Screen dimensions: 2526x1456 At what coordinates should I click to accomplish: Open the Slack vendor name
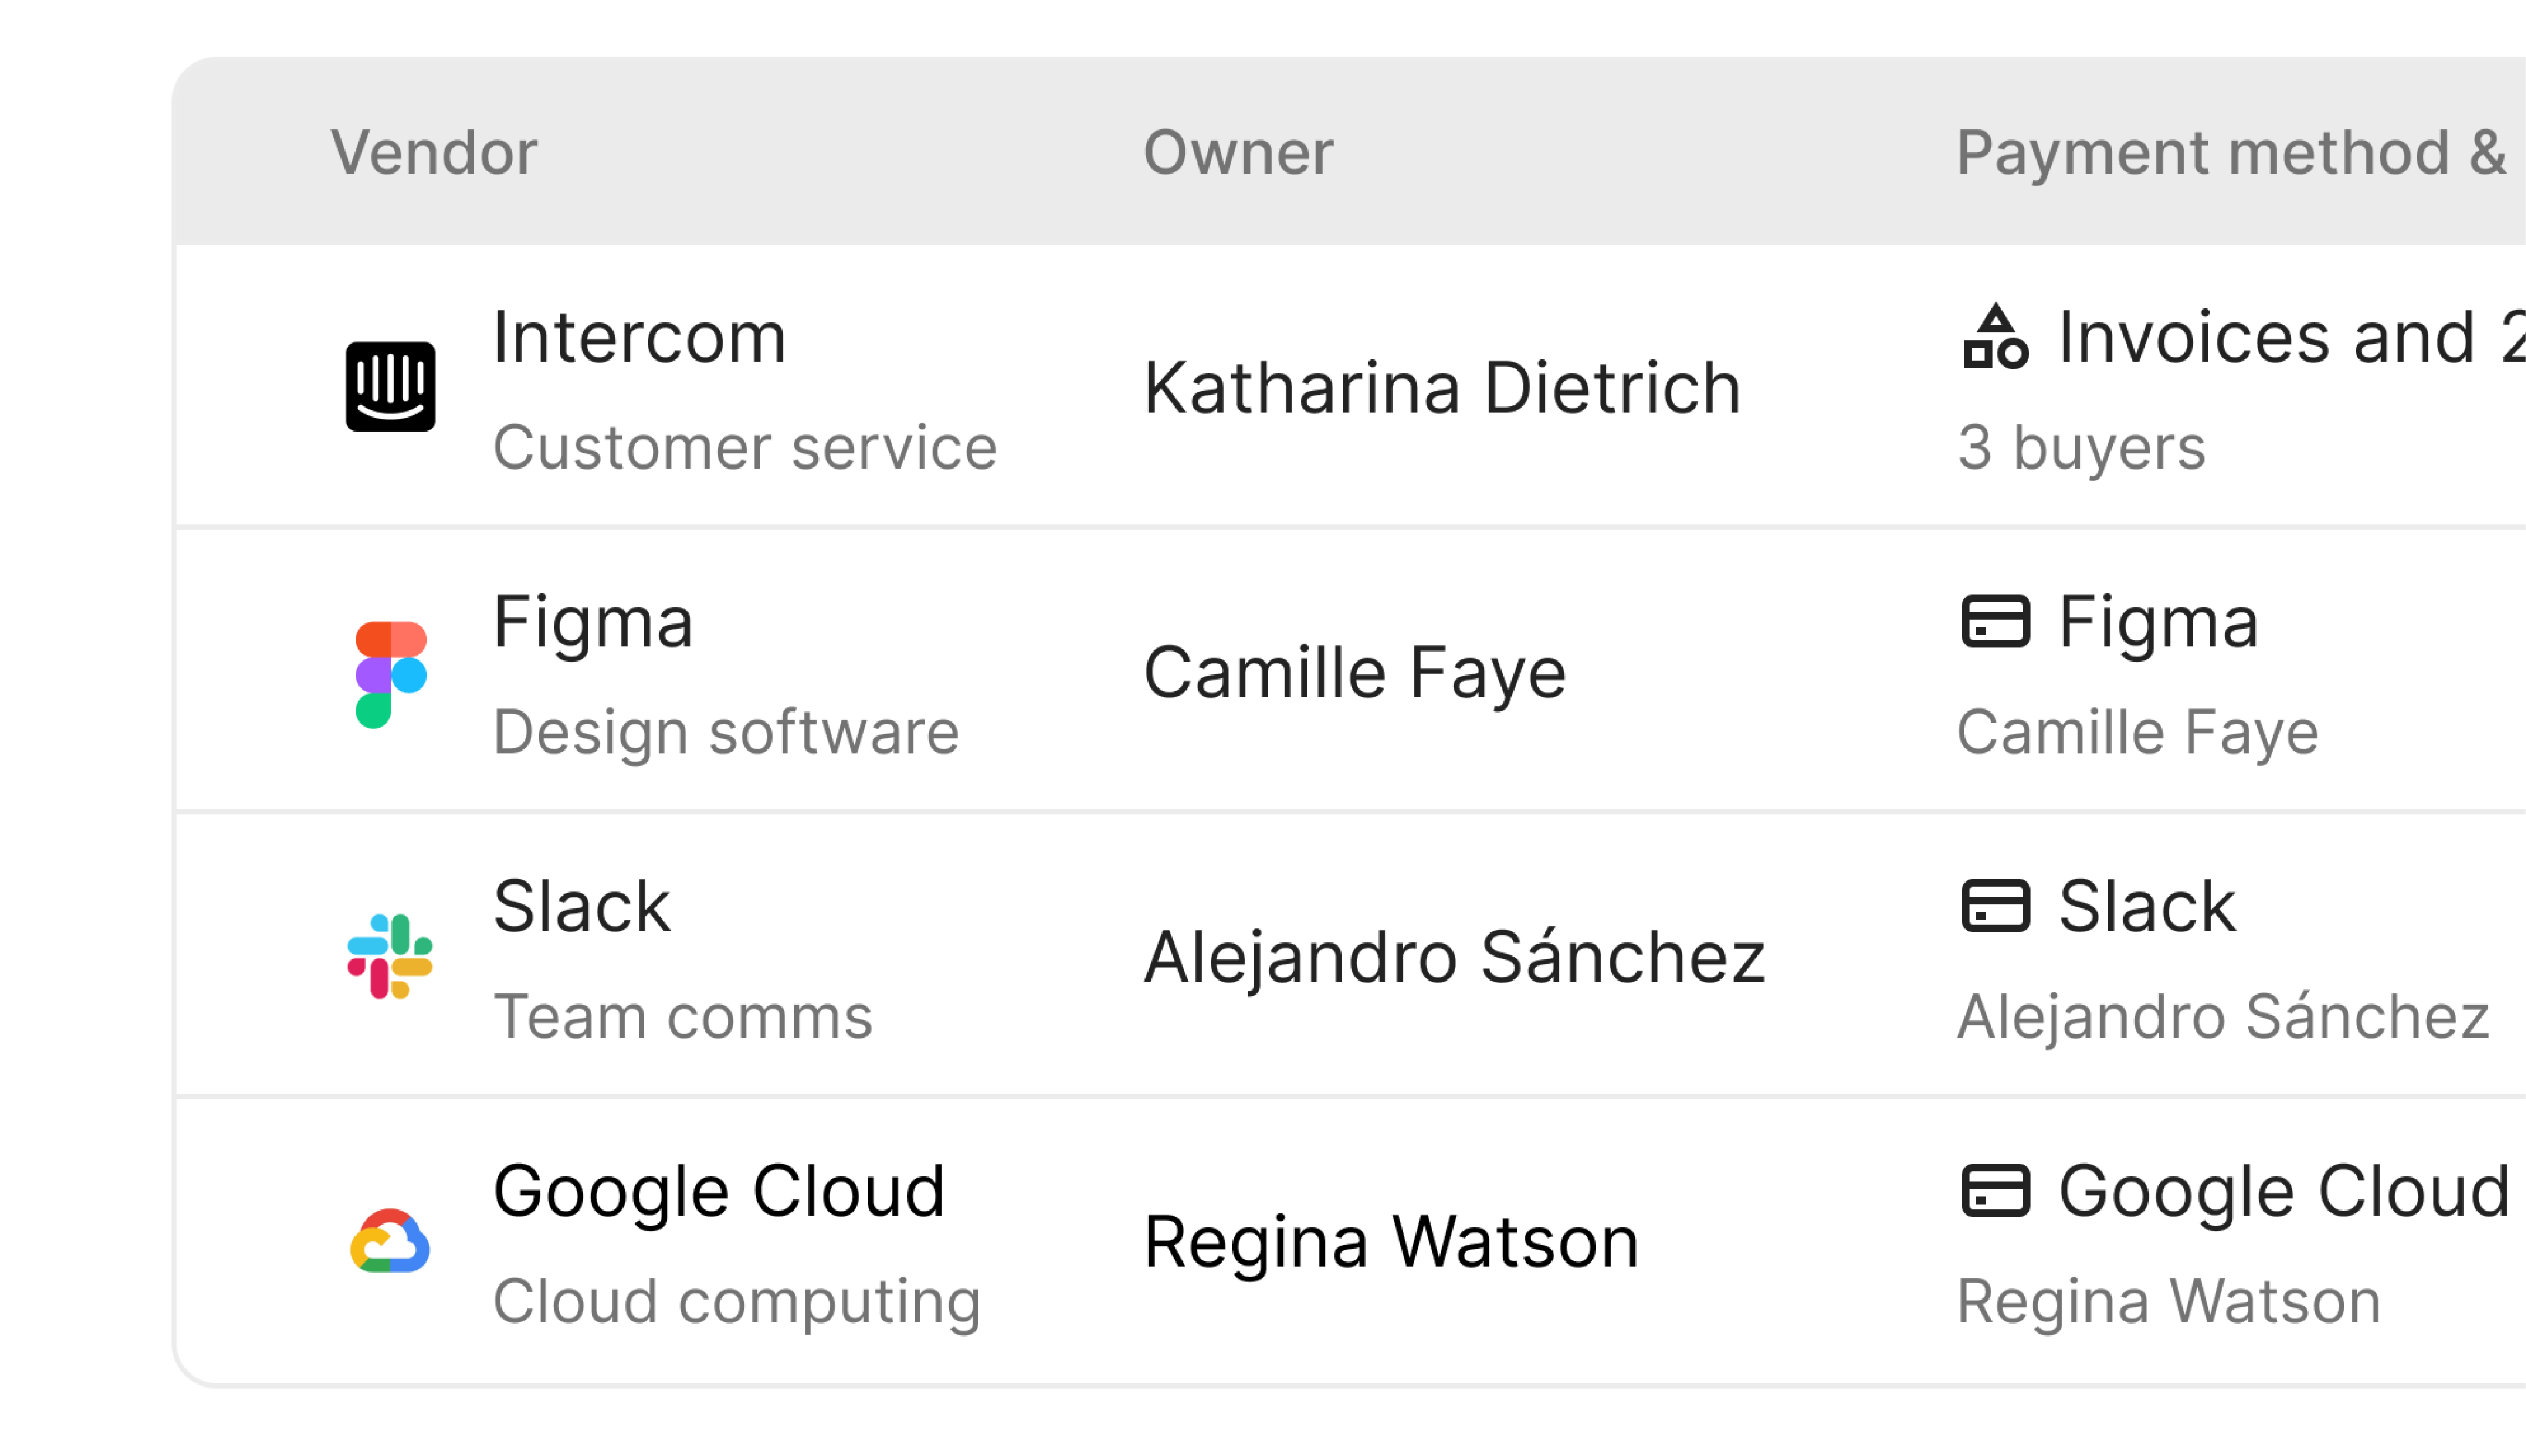tap(582, 906)
